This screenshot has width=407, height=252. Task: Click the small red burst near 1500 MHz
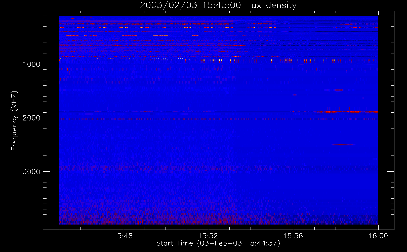click(339, 90)
